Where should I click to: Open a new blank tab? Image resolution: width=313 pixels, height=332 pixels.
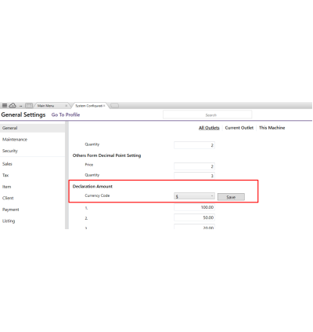[114, 106]
